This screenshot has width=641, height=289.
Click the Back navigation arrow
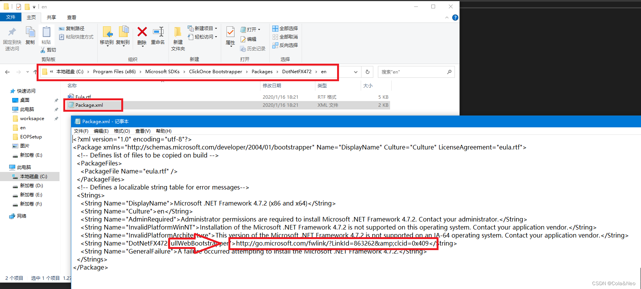pyautogui.click(x=8, y=72)
